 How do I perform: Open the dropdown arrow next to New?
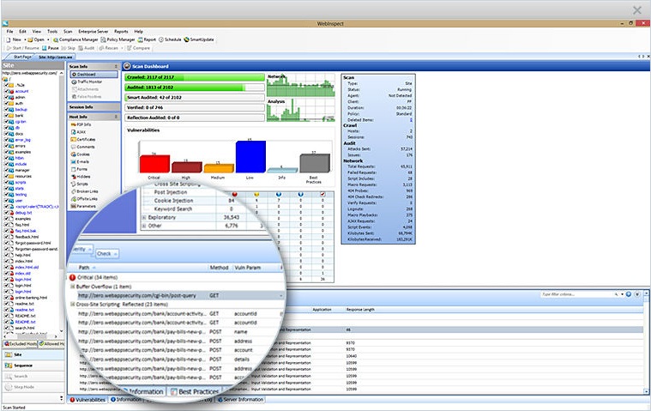(25, 39)
